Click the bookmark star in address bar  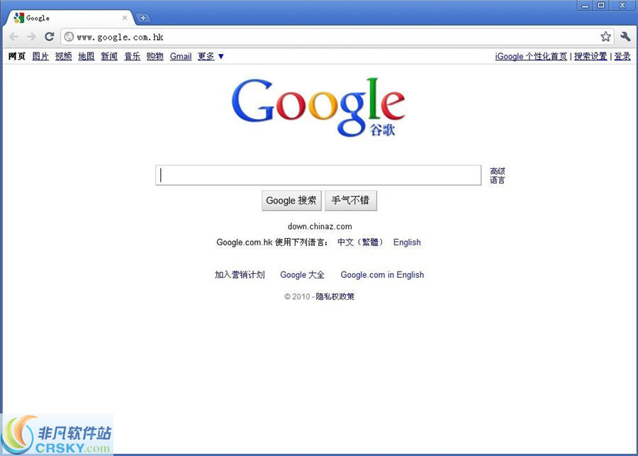(606, 36)
